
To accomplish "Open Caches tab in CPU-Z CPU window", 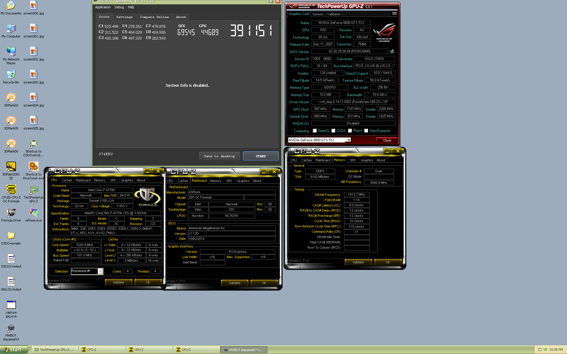I will [x=67, y=180].
